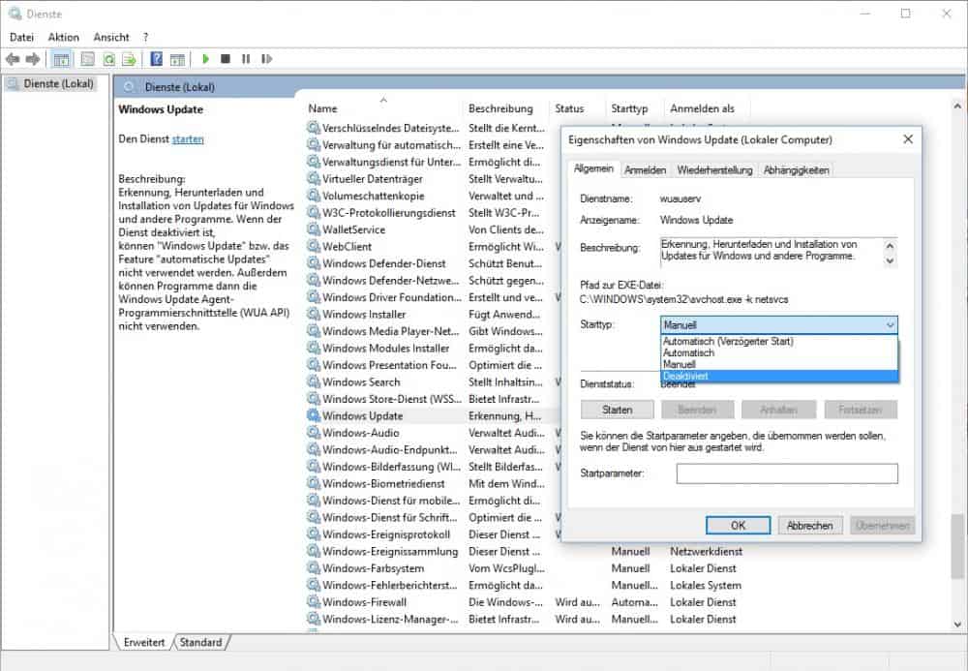Click Abbrechen to cancel dialog
This screenshot has width=968, height=671.
point(810,526)
